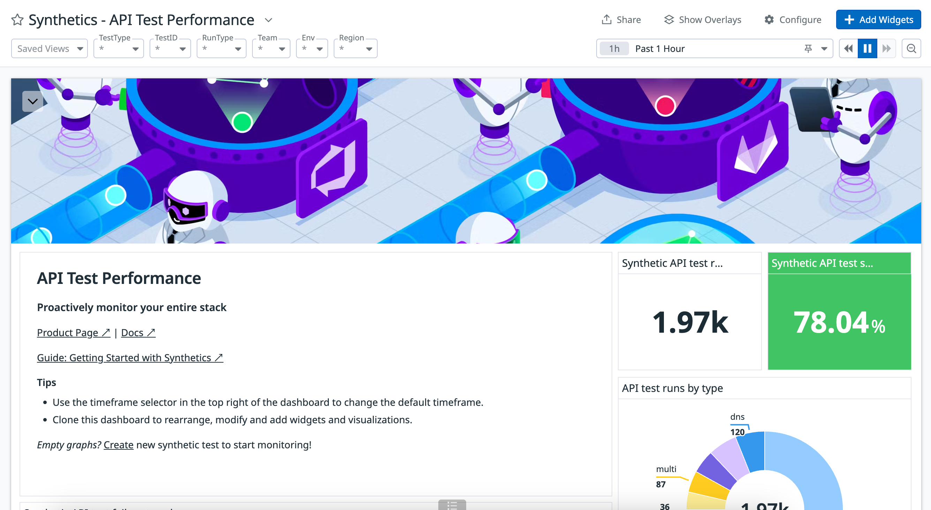
Task: Expand the TestType filter dropdown
Action: coord(119,48)
